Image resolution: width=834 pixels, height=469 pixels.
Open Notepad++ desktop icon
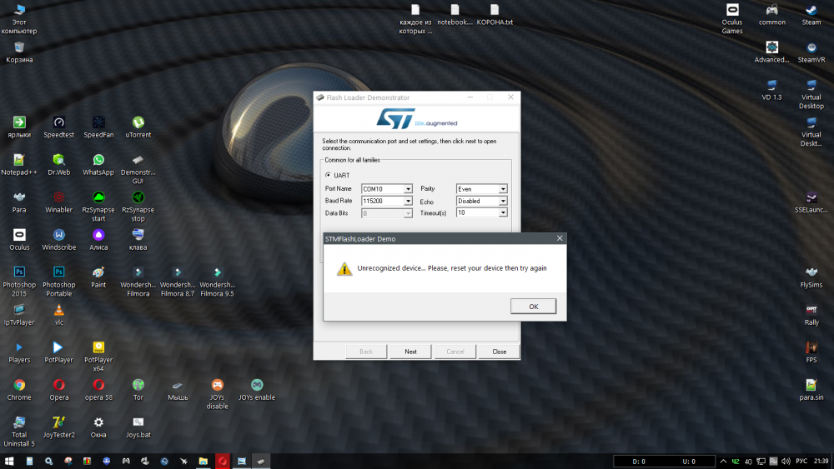tap(19, 160)
